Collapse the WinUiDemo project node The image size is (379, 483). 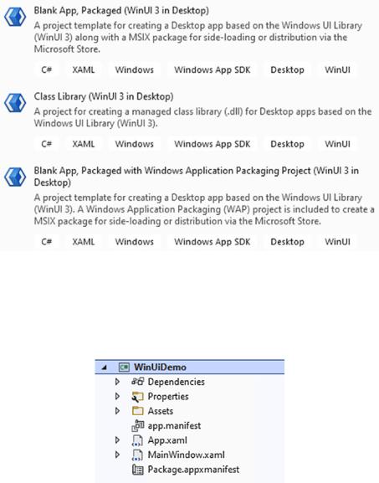pos(105,367)
